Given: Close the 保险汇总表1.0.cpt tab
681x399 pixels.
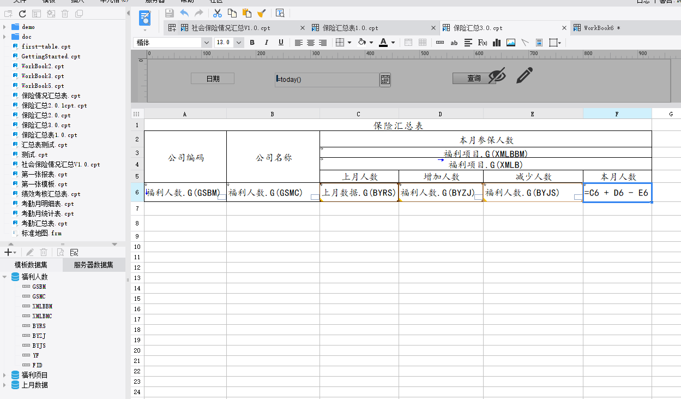Looking at the screenshot, I should 433,28.
